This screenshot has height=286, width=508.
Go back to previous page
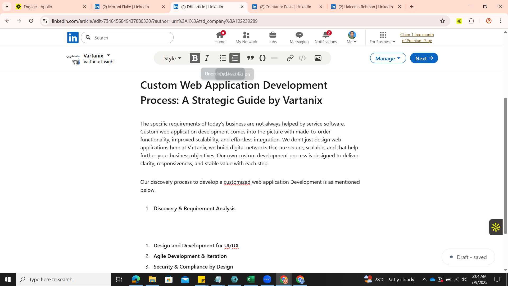point(7,21)
